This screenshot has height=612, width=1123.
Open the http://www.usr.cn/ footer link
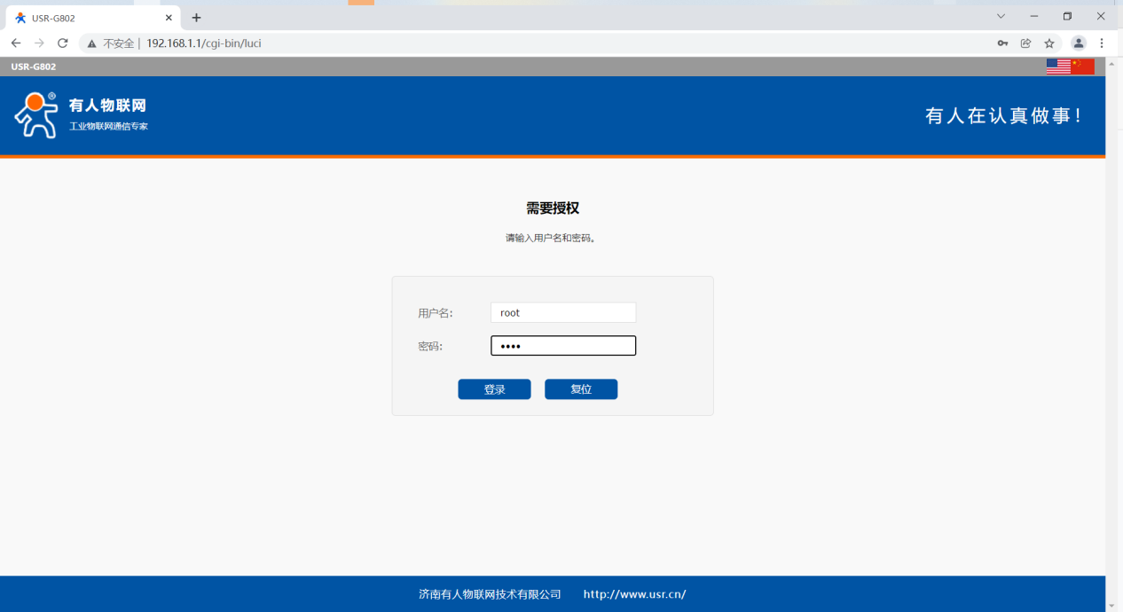point(634,594)
